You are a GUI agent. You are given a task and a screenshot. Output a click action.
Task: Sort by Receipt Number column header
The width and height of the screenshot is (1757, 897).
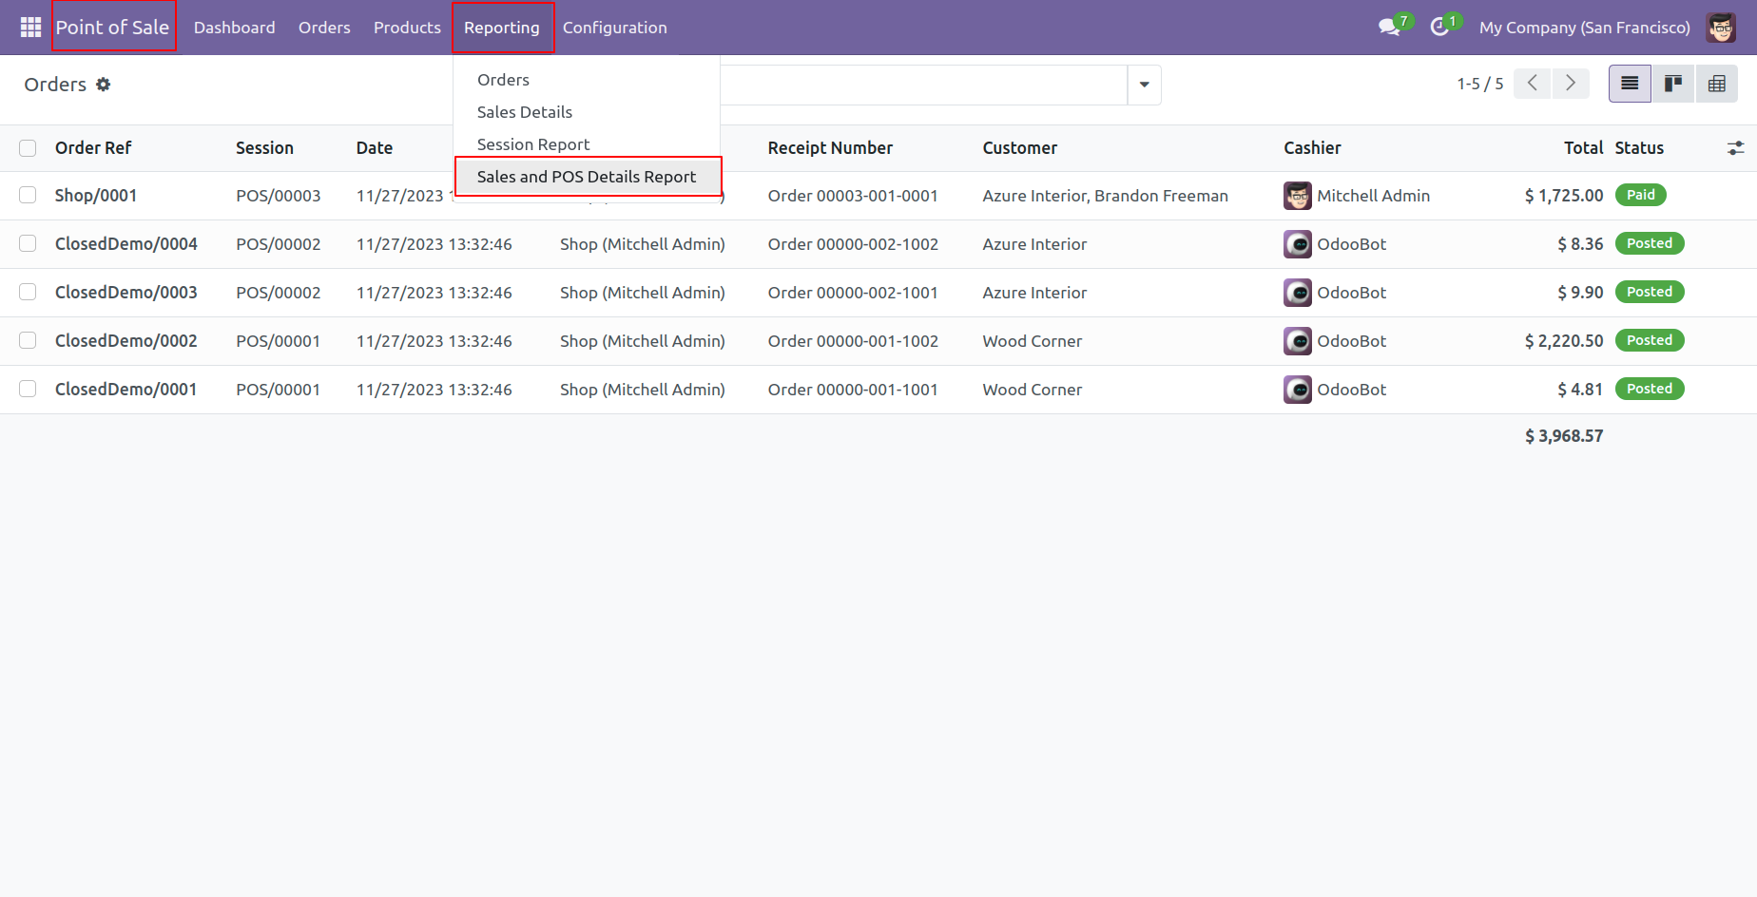(830, 148)
